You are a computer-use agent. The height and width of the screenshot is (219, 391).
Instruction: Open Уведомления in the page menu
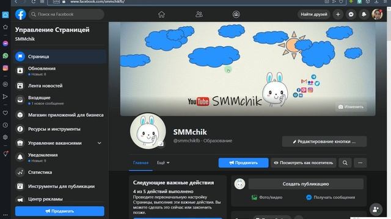coord(60,158)
